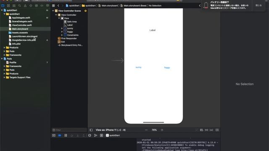Select Main.storyboard file
Image resolution: width=269 pixels, height=151 pixels.
pyautogui.click(x=20, y=29)
